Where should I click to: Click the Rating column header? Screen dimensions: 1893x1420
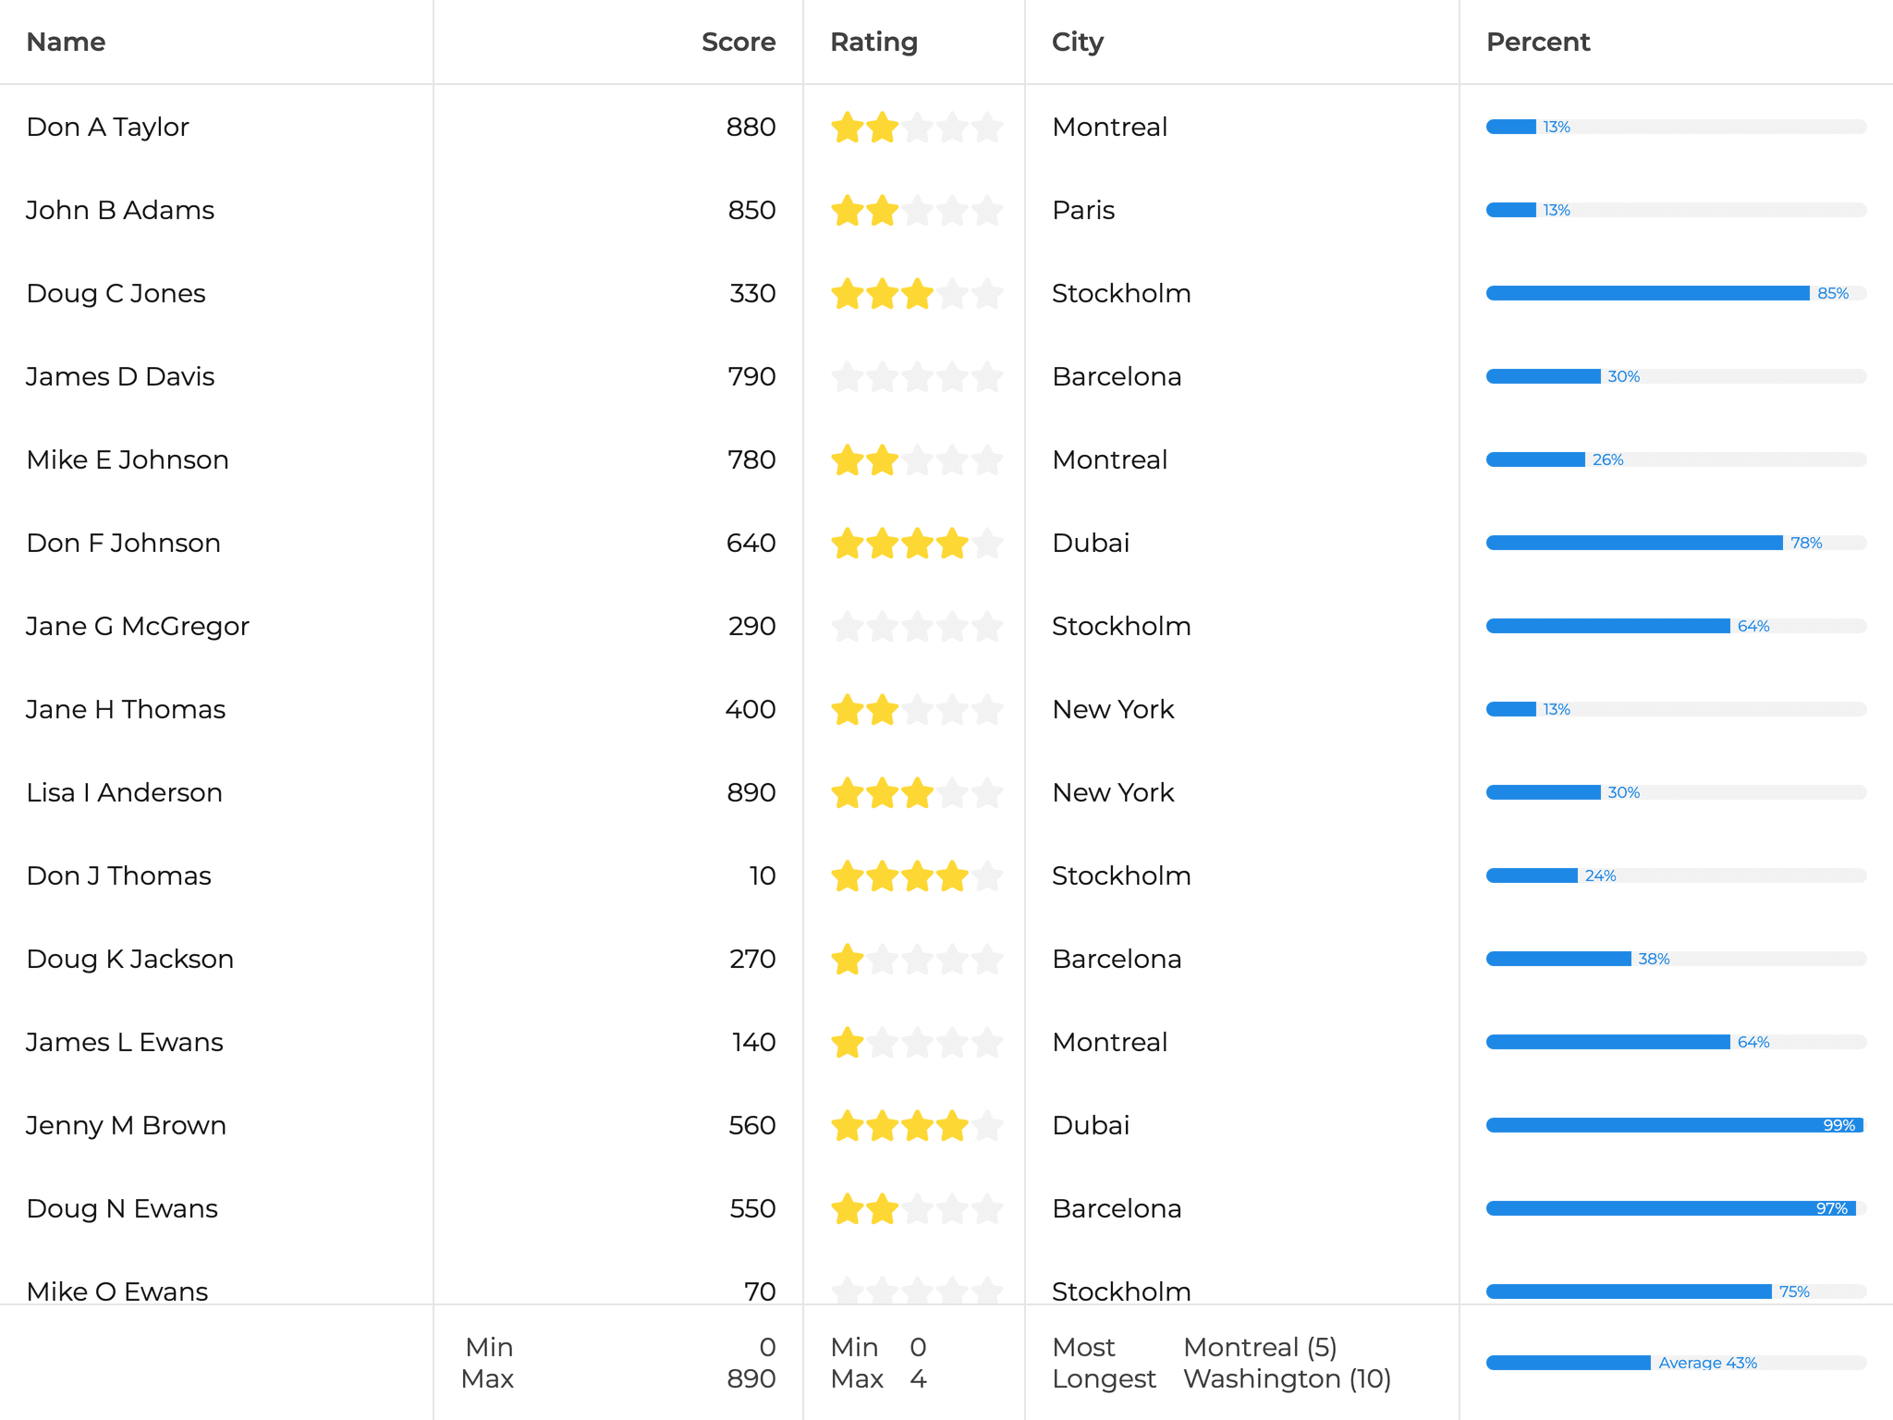point(873,42)
